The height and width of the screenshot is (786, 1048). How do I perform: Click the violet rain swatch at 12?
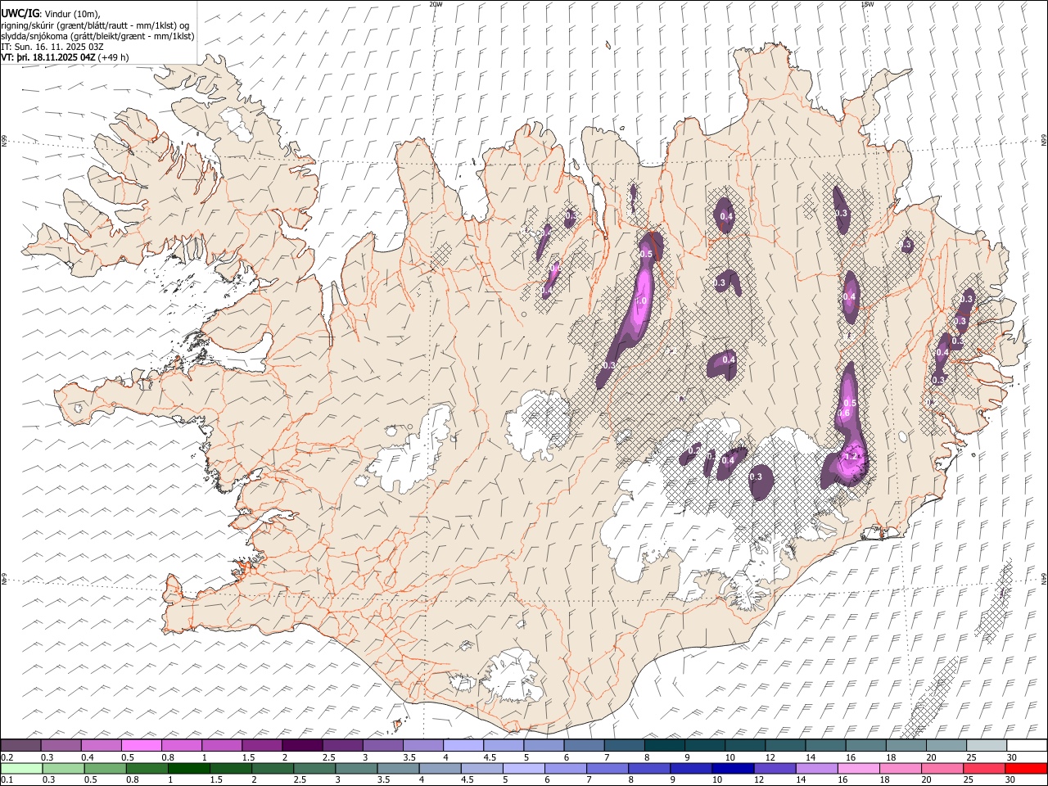tap(775, 768)
